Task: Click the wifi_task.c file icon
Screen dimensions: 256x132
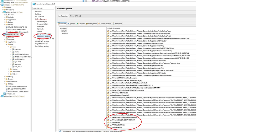Action: [x=13, y=67]
